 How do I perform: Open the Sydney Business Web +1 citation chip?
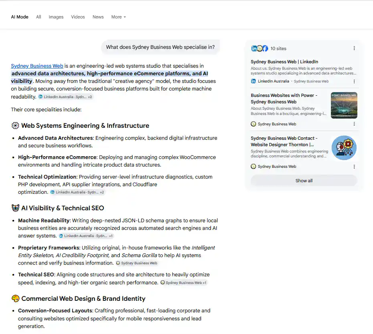pyautogui.click(x=183, y=283)
